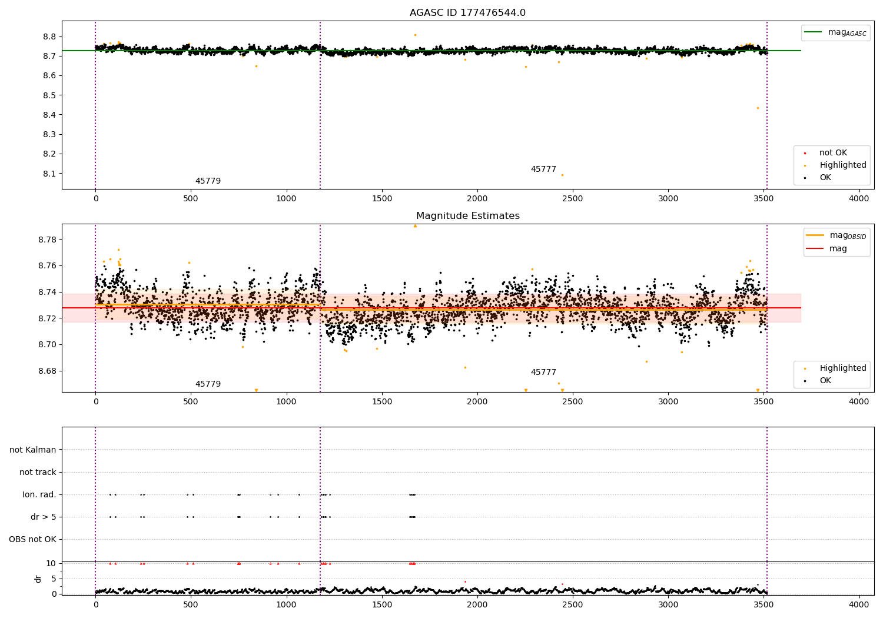Screen dimensions: 883x618
Task: Click the 'dr' y-axis label
Action: (x=38, y=579)
